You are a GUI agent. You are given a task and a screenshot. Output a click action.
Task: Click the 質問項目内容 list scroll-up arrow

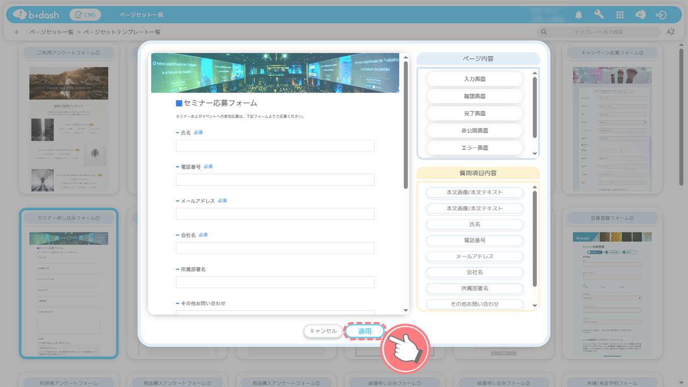[x=535, y=187]
